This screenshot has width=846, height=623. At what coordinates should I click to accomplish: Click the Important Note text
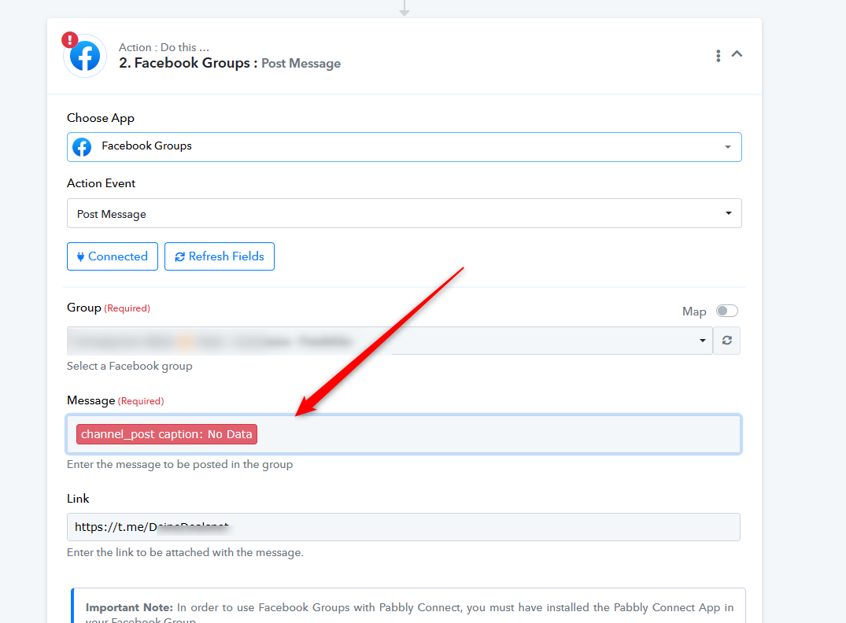pyautogui.click(x=409, y=614)
